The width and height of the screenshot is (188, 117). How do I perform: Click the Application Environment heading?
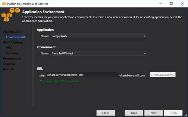pyautogui.click(x=43, y=12)
